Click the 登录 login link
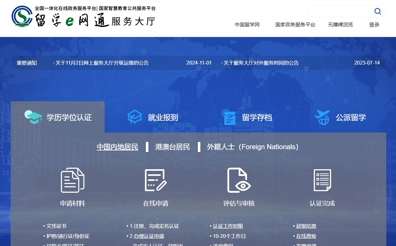 coord(374,25)
